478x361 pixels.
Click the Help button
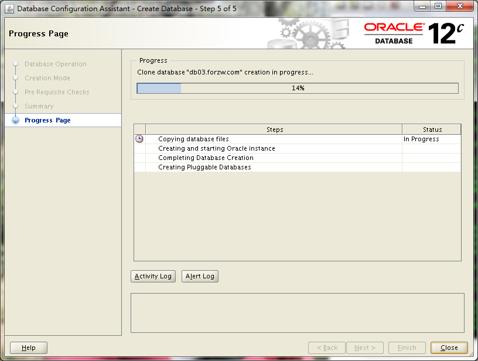(x=28, y=347)
